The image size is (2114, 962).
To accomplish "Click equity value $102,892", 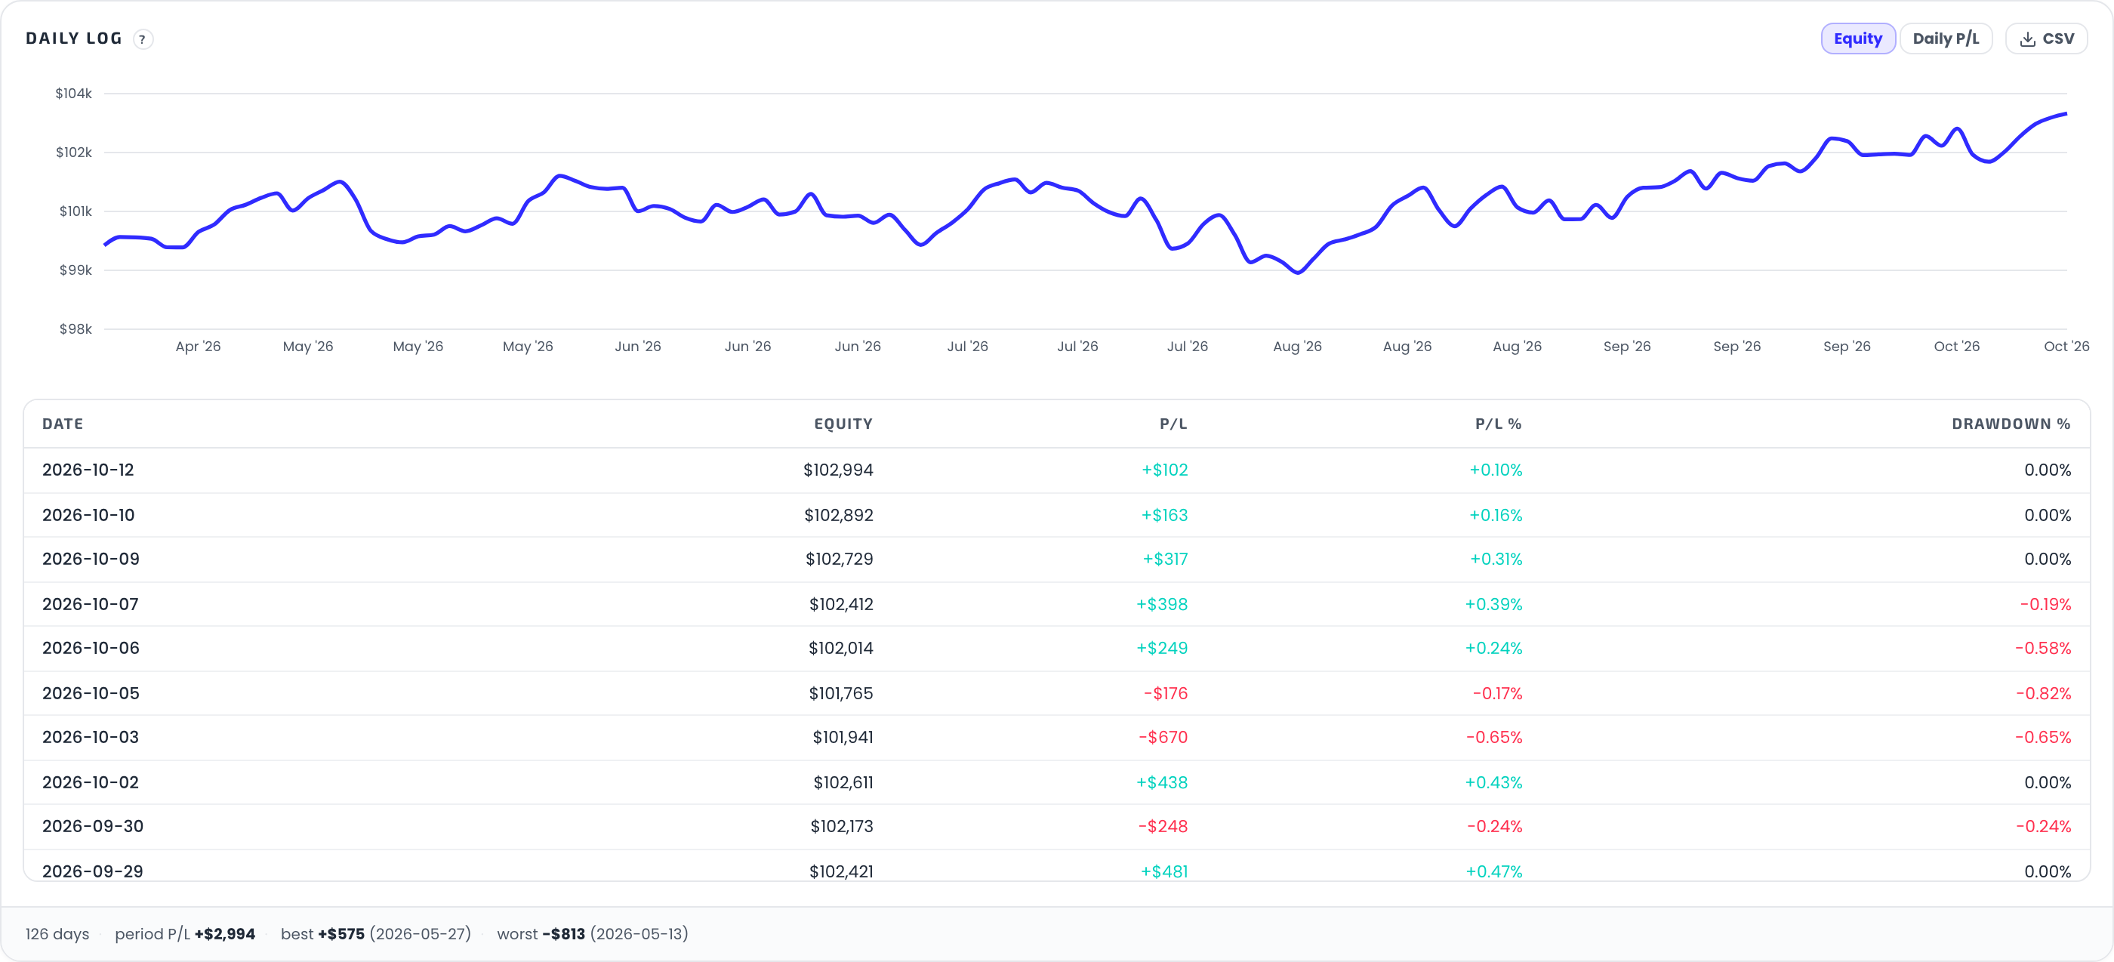I will click(x=839, y=515).
